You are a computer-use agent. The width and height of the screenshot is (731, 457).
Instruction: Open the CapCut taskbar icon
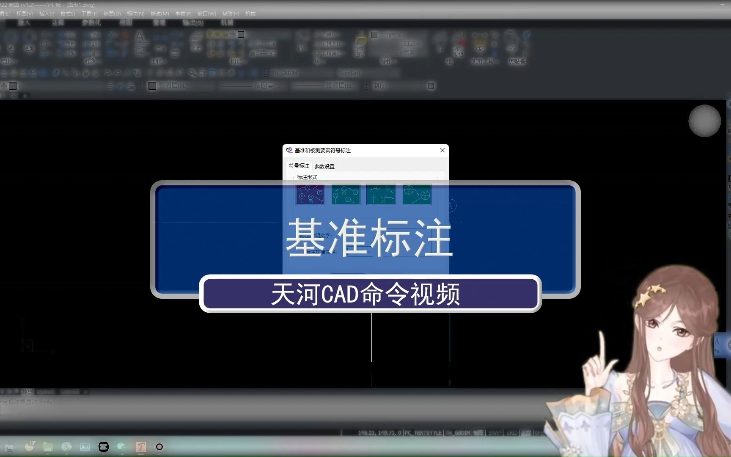(x=104, y=447)
